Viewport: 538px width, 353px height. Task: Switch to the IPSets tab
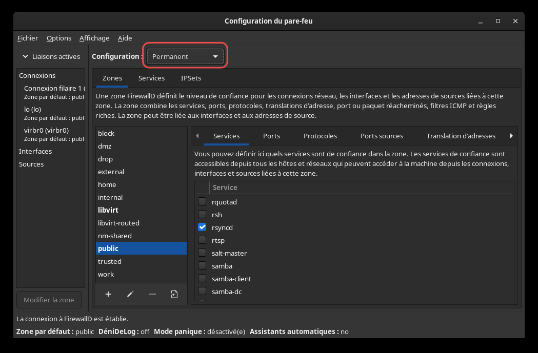[191, 78]
